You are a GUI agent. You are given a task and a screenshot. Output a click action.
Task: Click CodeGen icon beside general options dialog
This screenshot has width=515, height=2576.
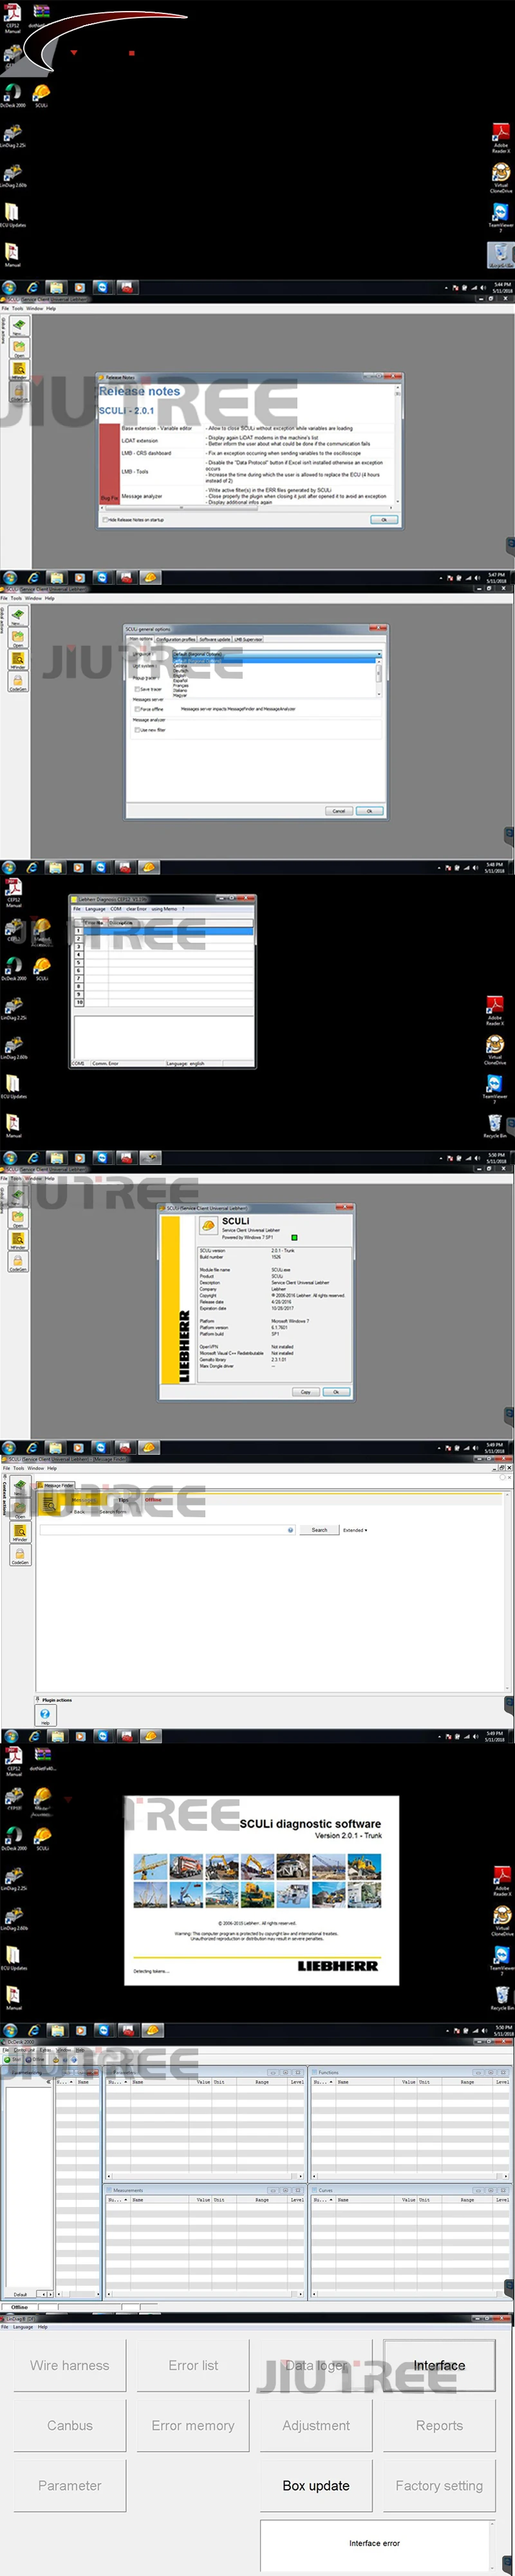tap(18, 683)
